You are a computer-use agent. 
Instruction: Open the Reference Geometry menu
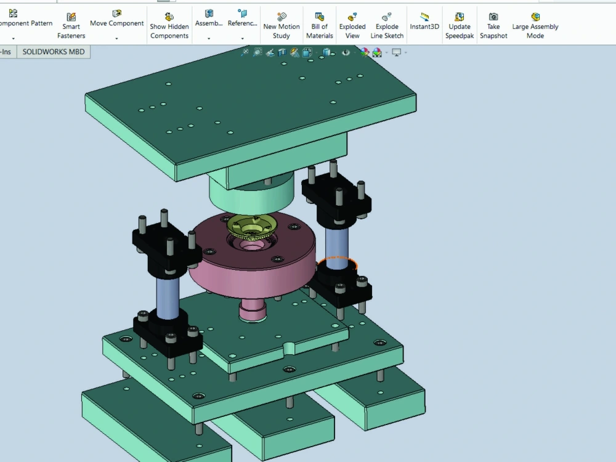[x=241, y=23]
